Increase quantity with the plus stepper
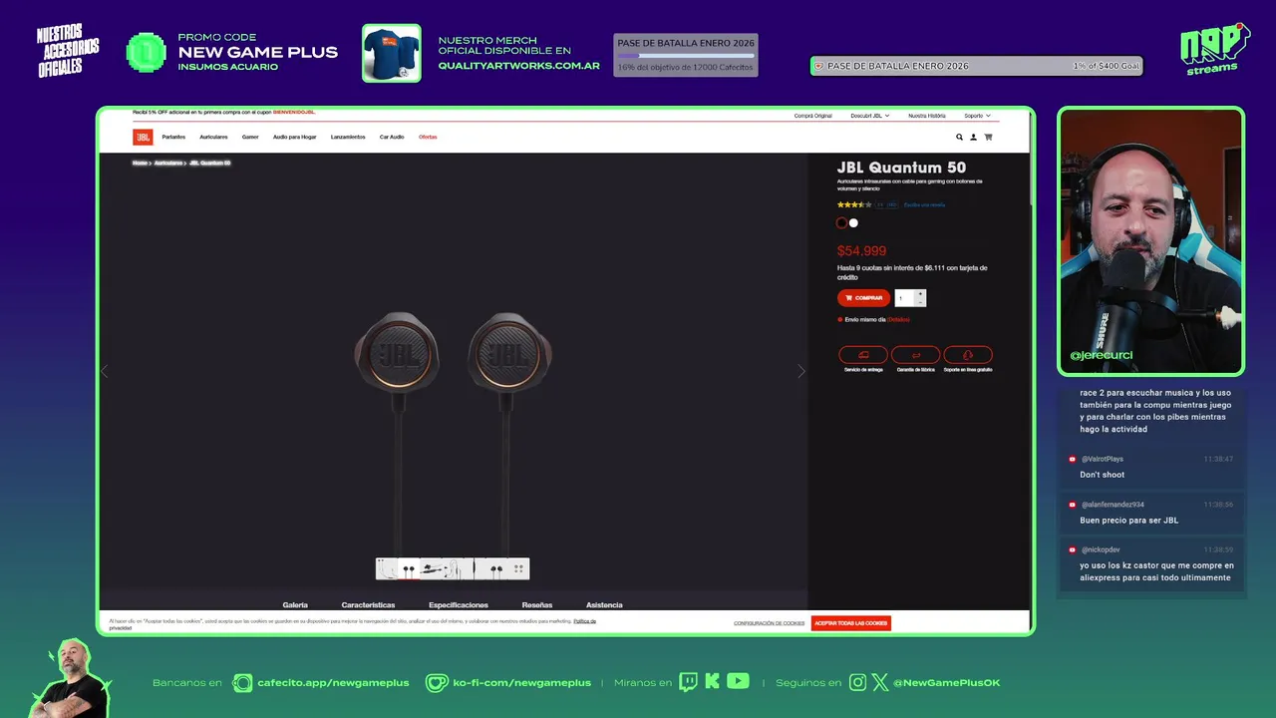Screen dimensions: 1276x718 [921, 294]
